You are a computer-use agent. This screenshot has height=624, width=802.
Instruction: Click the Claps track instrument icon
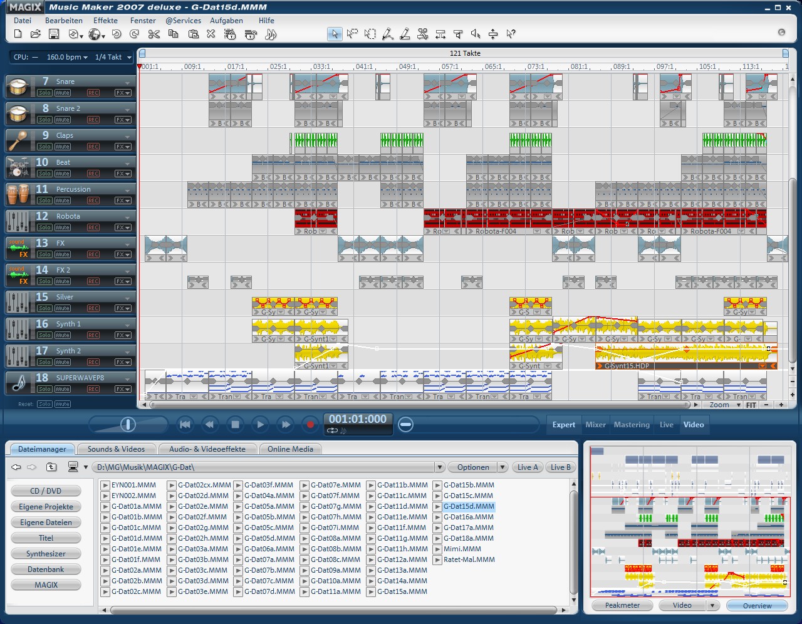(x=18, y=141)
